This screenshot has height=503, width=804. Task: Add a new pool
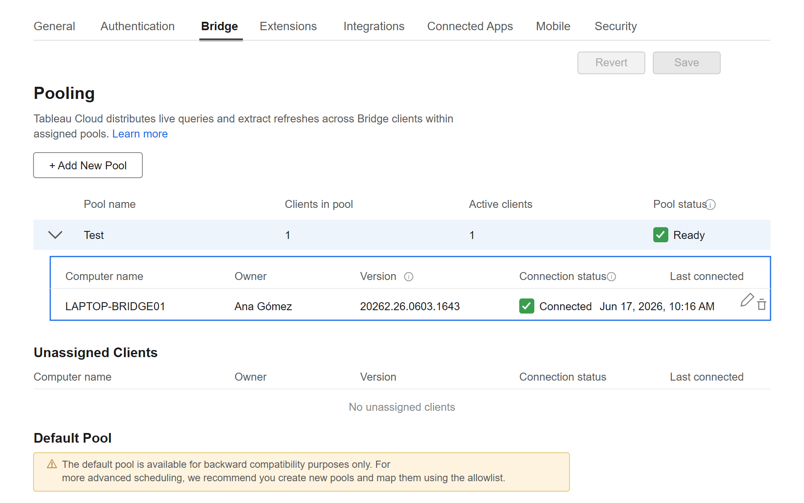(x=88, y=165)
